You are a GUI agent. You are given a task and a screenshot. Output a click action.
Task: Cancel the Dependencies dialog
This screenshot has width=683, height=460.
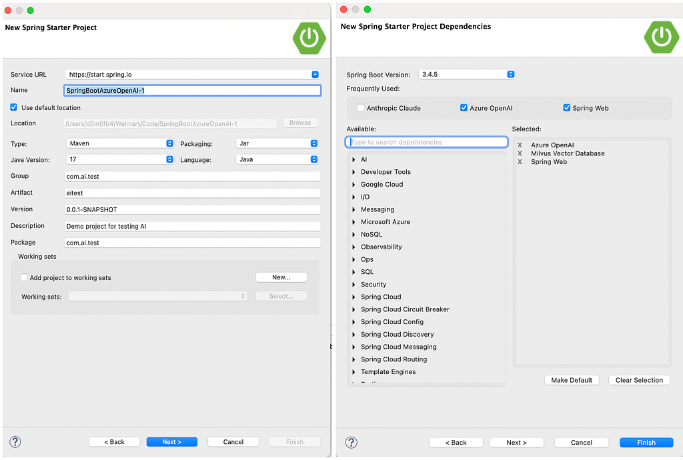(581, 443)
